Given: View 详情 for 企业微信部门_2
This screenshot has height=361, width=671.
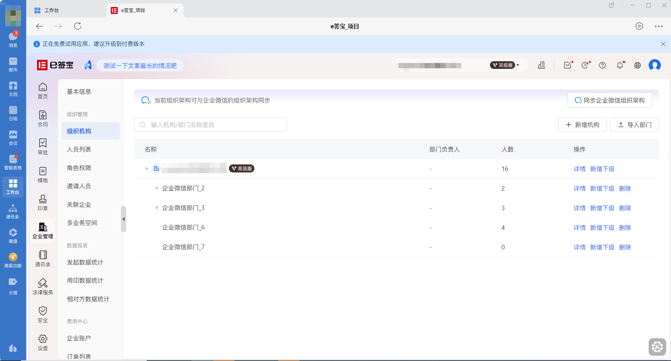Looking at the screenshot, I should point(579,189).
